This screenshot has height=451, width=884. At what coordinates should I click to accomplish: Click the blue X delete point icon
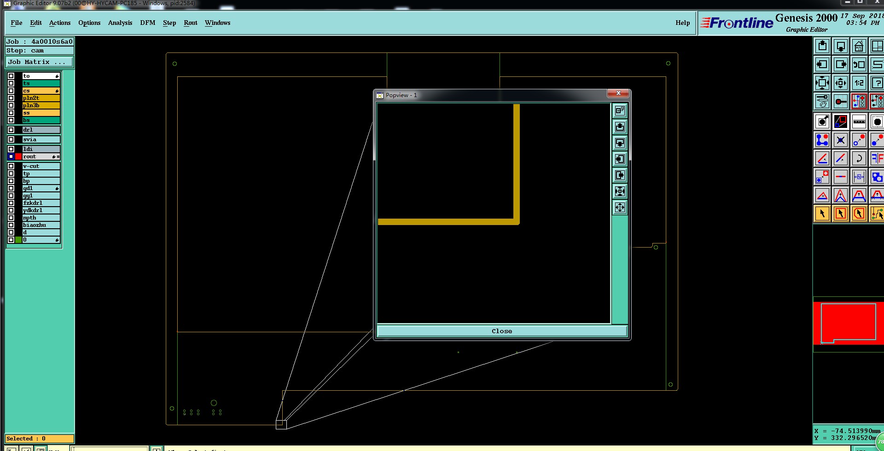click(x=841, y=140)
